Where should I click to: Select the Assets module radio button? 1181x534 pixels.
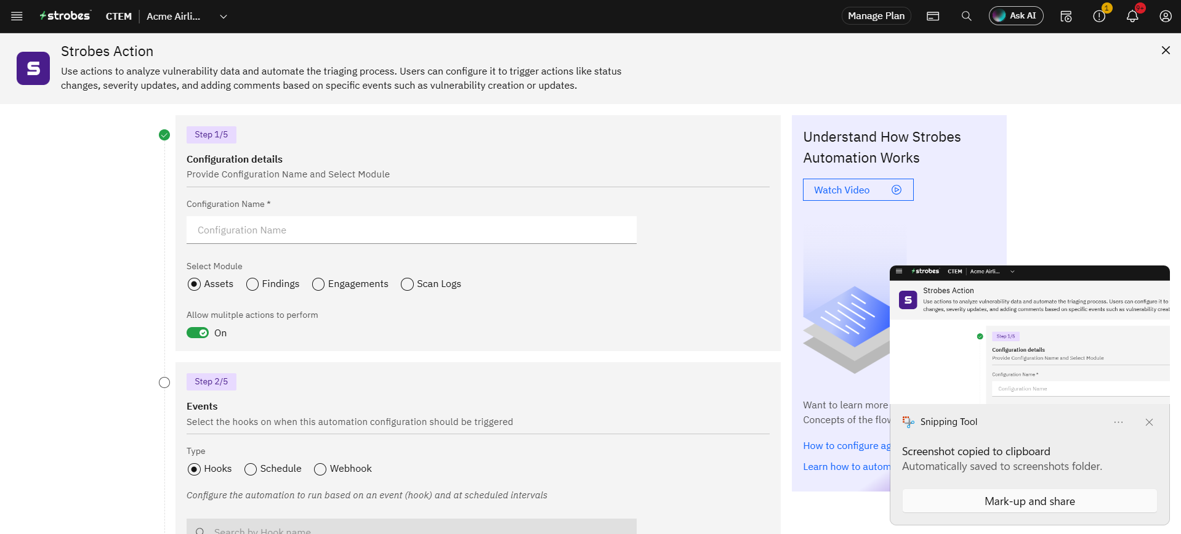click(194, 284)
